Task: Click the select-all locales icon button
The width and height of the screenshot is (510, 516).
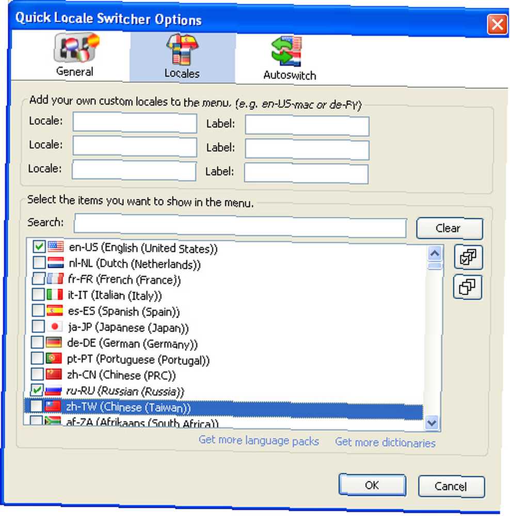Action: [468, 257]
